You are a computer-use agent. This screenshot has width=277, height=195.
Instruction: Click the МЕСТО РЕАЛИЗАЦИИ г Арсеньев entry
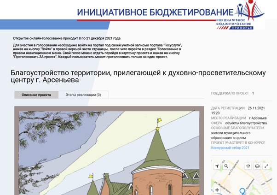tap(239, 118)
